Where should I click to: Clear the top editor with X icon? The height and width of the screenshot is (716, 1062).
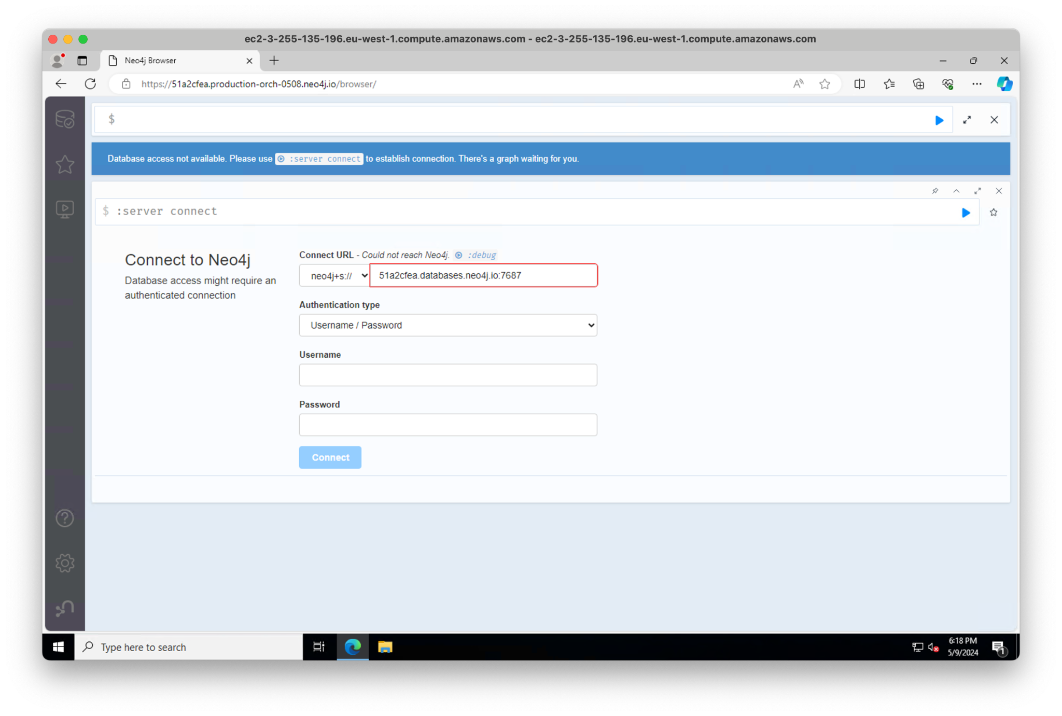pyautogui.click(x=994, y=120)
